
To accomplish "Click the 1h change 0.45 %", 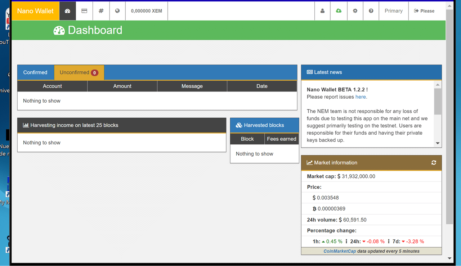I will coord(332,242).
